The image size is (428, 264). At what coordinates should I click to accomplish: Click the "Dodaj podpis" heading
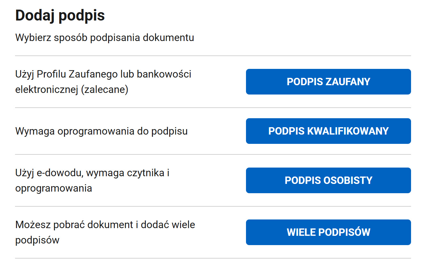pyautogui.click(x=60, y=15)
